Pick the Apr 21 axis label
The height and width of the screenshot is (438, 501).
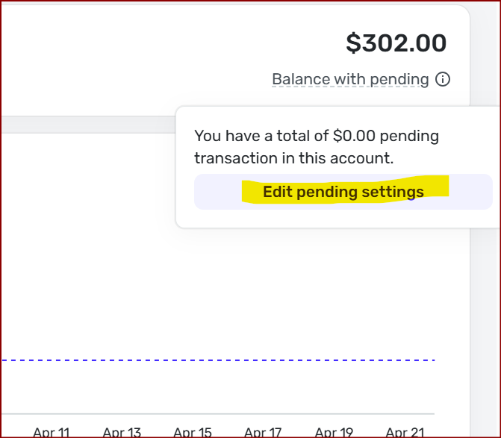(404, 432)
